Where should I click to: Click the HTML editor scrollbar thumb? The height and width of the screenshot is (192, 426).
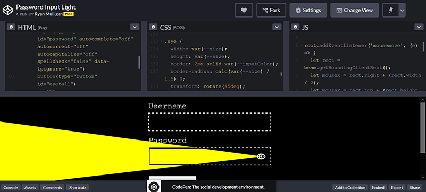pyautogui.click(x=139, y=62)
